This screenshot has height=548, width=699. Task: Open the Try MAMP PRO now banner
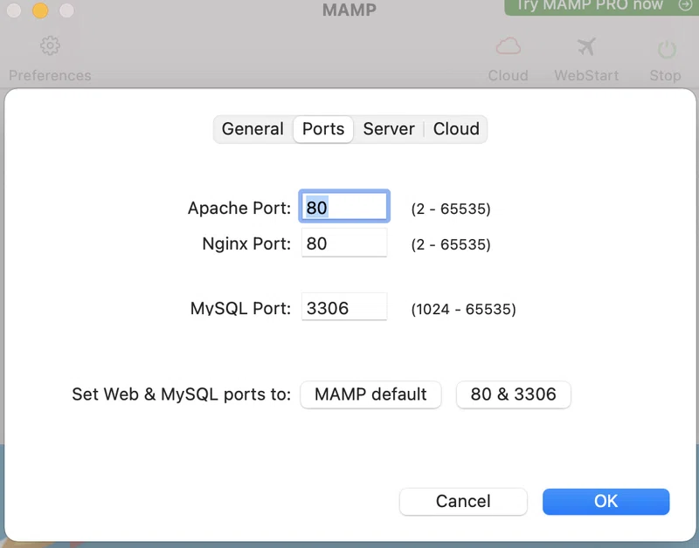602,6
